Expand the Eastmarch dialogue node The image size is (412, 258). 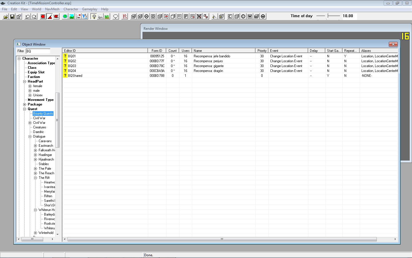click(x=35, y=146)
